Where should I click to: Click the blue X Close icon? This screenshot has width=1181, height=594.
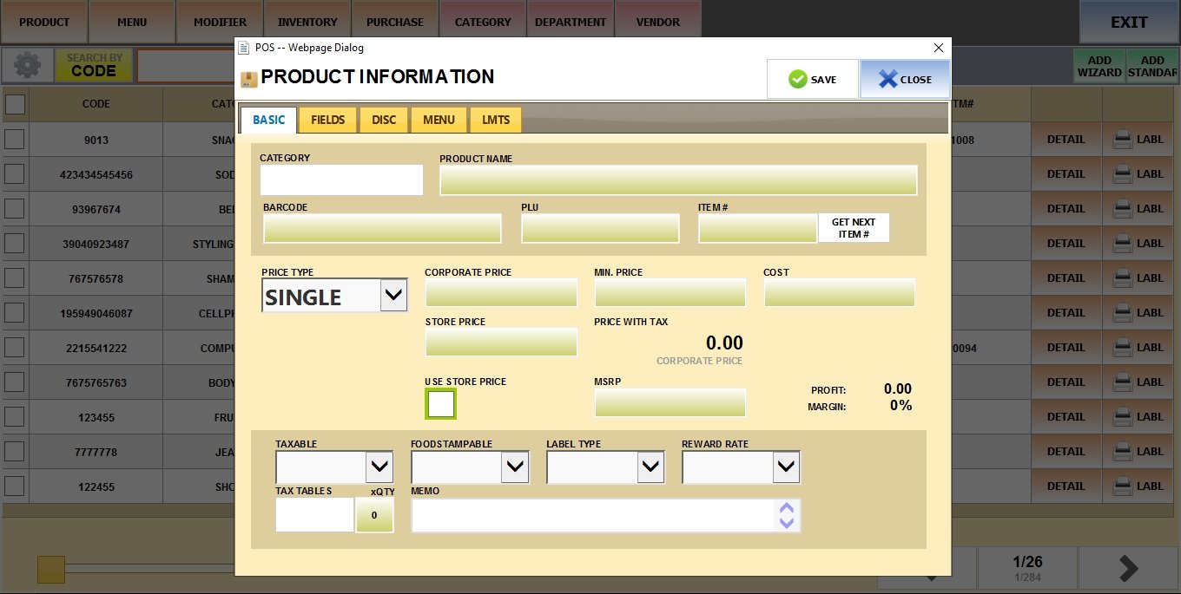887,80
